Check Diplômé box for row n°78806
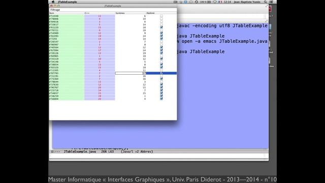The width and height of the screenshot is (325, 183). point(161,19)
